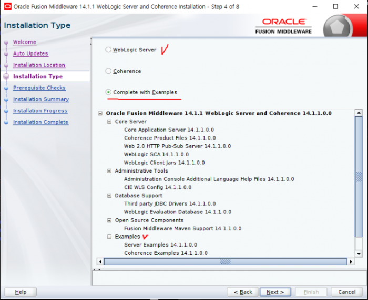
Task: Open the Installation Location step
Action: pyautogui.click(x=39, y=65)
